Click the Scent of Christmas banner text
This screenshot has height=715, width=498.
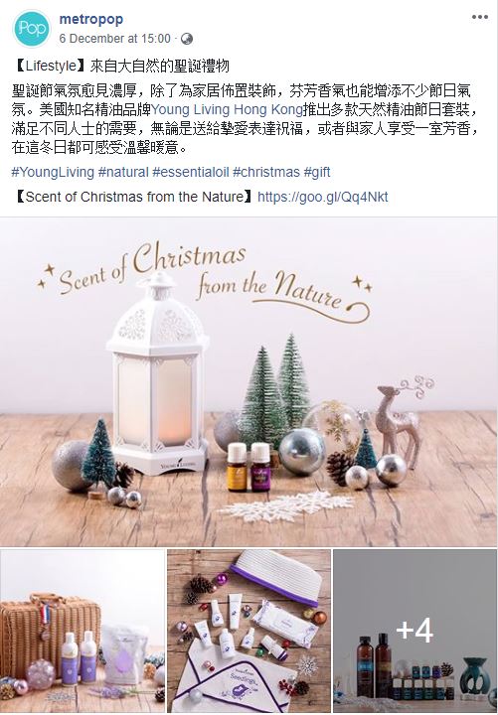[x=206, y=280]
